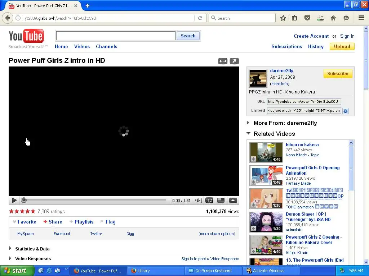Screen dimensions: 369x276
Task: Expand More From: dareme2fly section
Action: [x=248, y=123]
